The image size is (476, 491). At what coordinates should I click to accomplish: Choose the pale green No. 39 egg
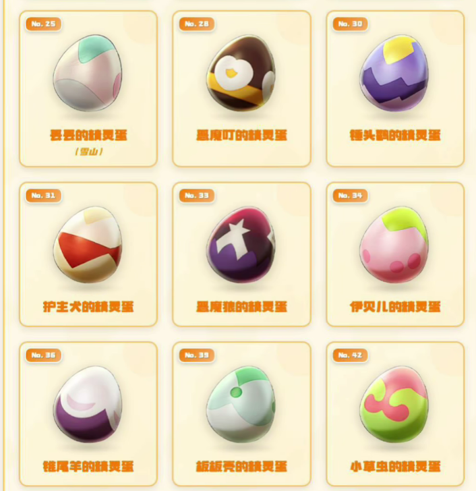241,404
